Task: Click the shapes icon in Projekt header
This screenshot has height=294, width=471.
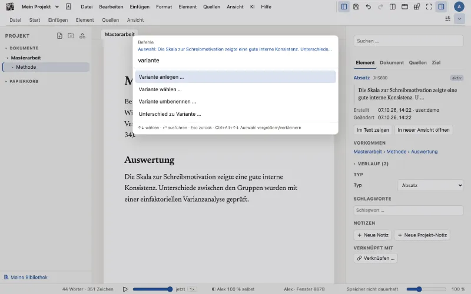Action: coord(82,36)
